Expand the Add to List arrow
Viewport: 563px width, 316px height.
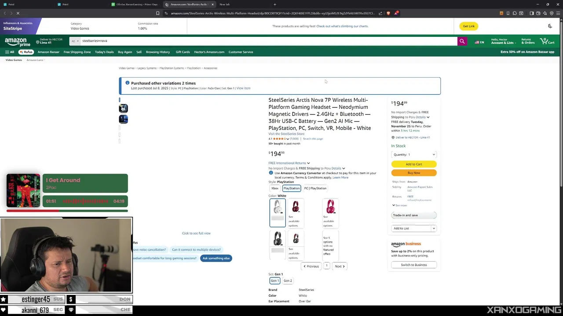434,228
